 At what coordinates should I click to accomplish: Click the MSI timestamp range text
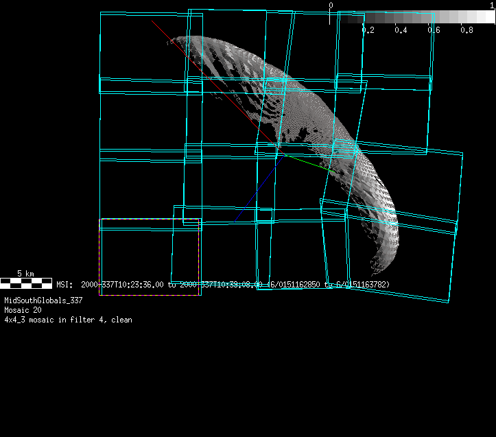(x=223, y=284)
